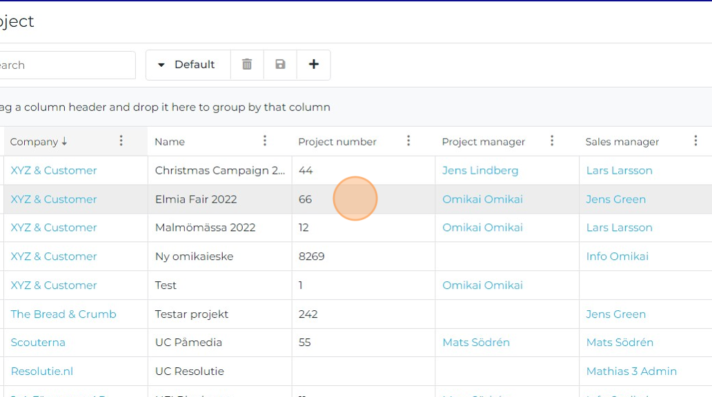Click the trash delete view icon

[247, 65]
